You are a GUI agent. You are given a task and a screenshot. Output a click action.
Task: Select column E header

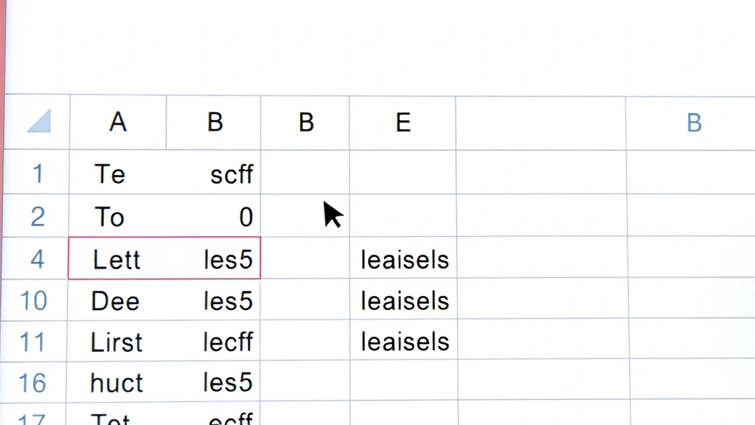pyautogui.click(x=403, y=122)
